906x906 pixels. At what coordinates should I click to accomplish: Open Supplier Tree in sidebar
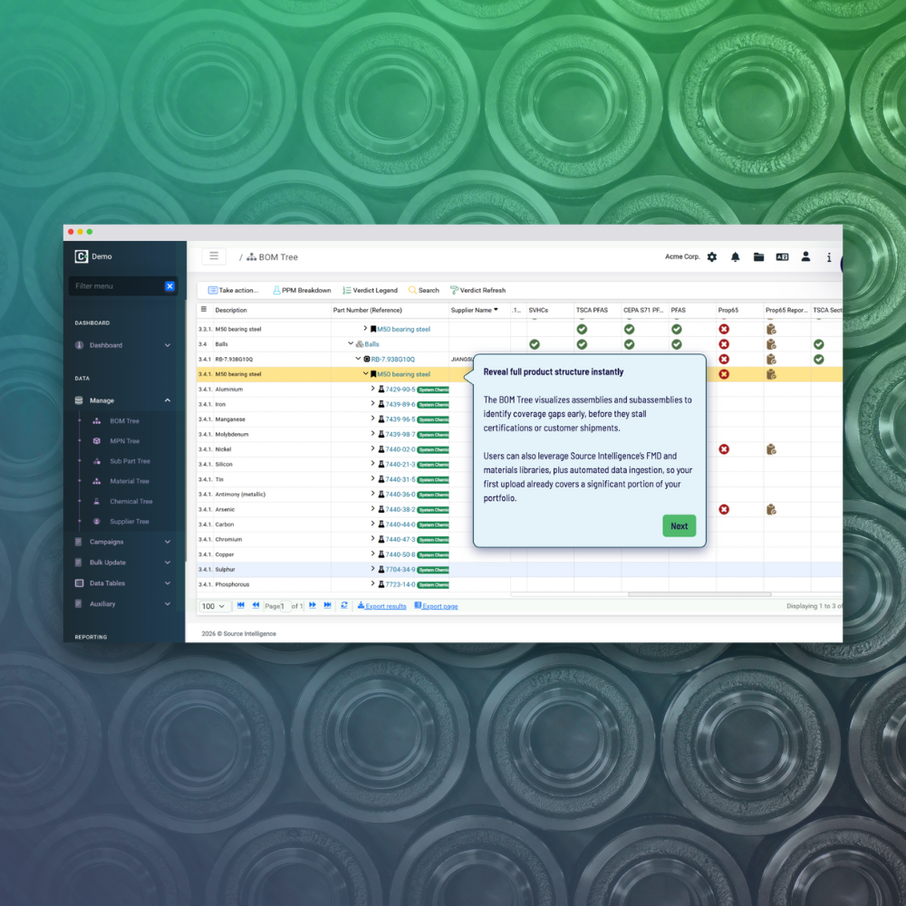129,522
